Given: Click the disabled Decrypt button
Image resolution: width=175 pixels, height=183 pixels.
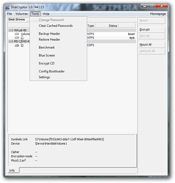Looking at the screenshot, I should [152, 36].
